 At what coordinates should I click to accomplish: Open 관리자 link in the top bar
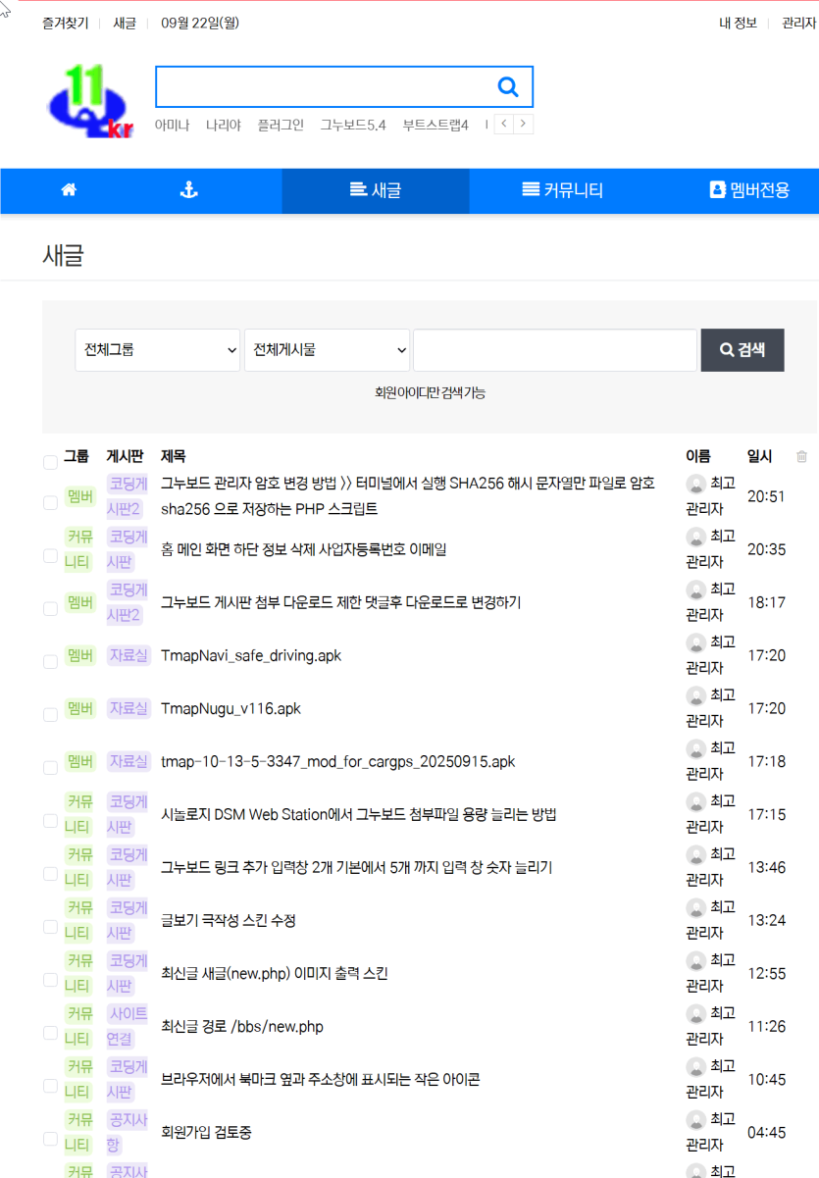coord(798,23)
